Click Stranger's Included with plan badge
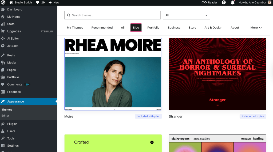 click(253, 116)
